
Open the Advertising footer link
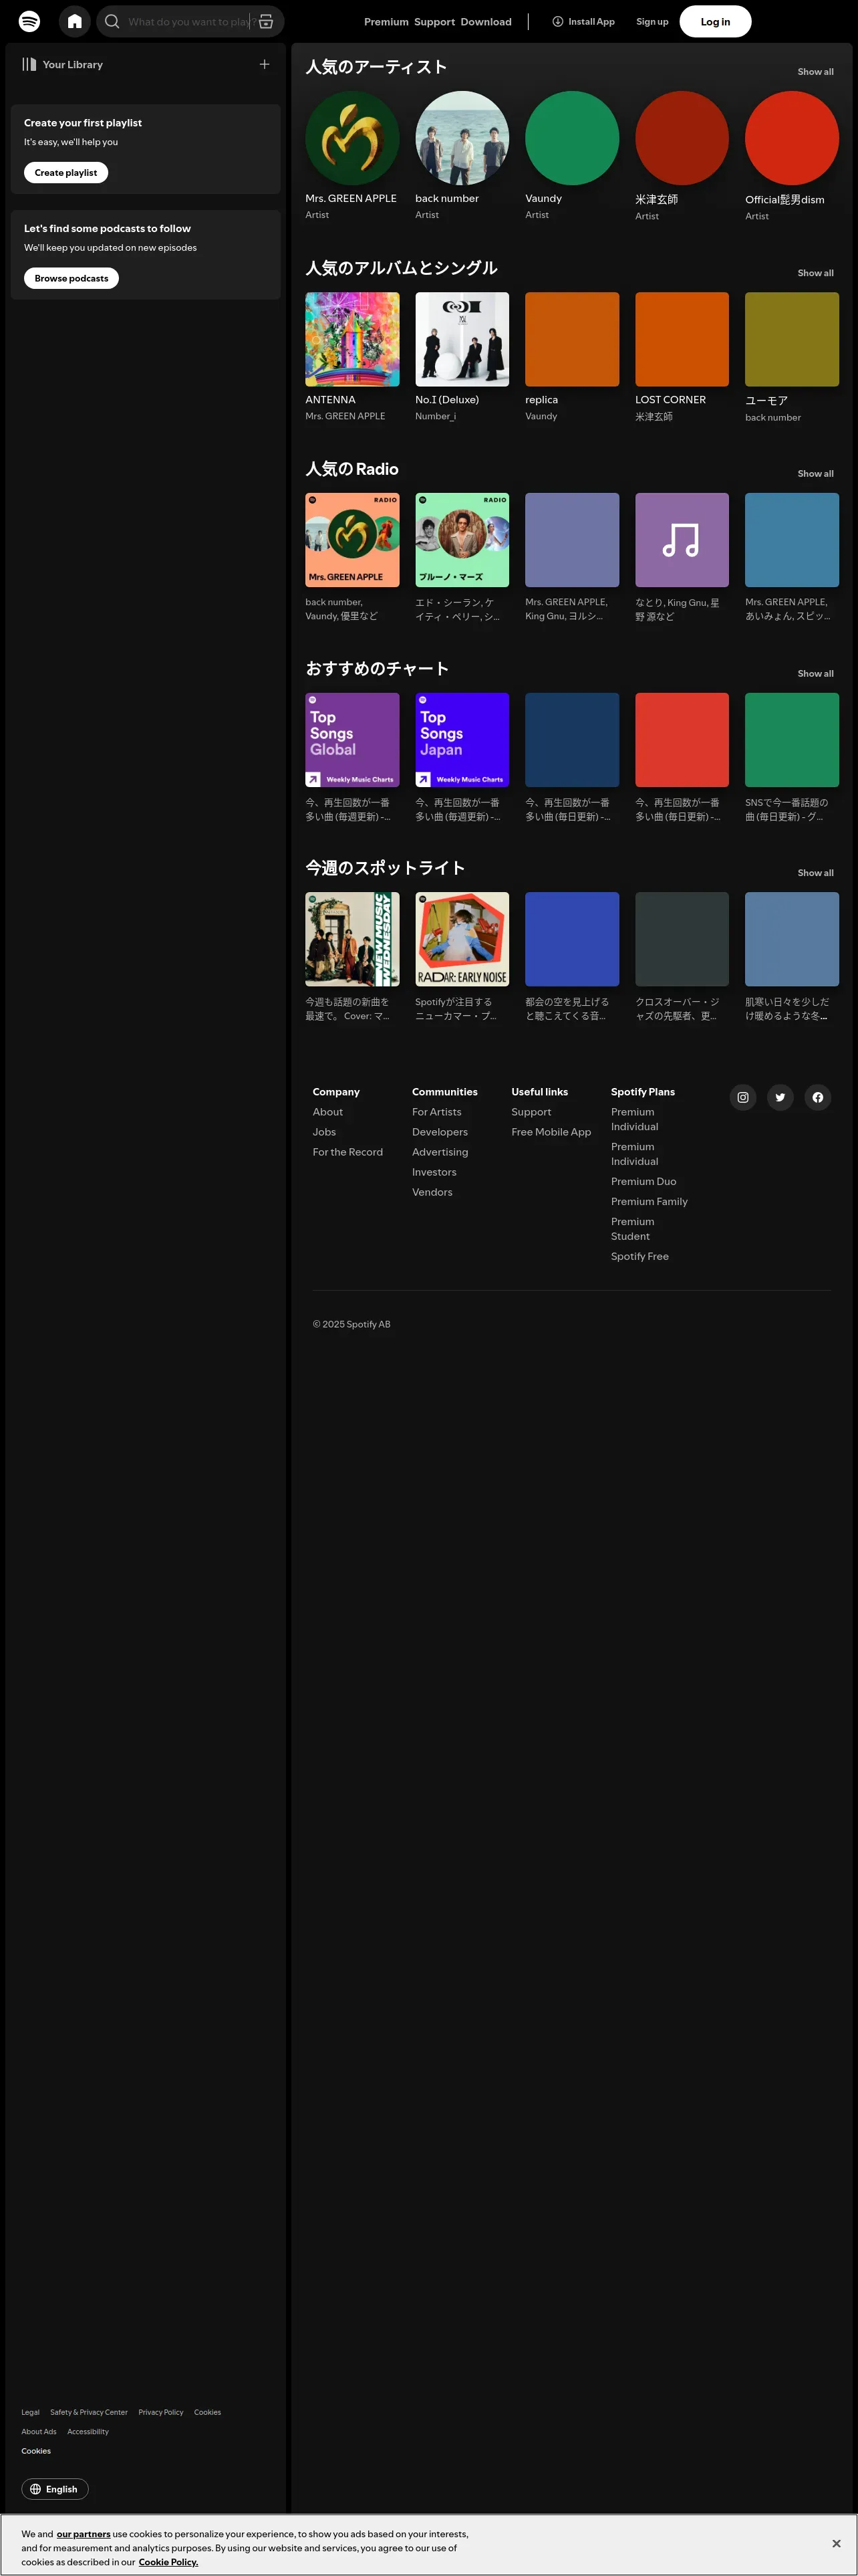[x=440, y=1152]
